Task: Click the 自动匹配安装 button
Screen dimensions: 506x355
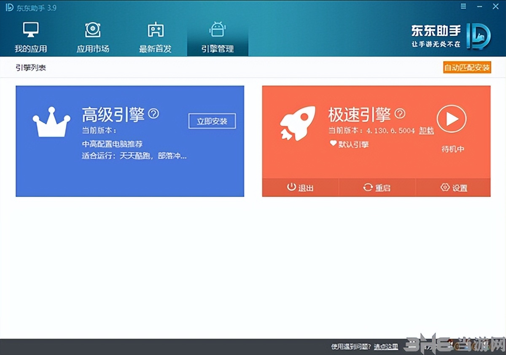Action: (x=466, y=67)
